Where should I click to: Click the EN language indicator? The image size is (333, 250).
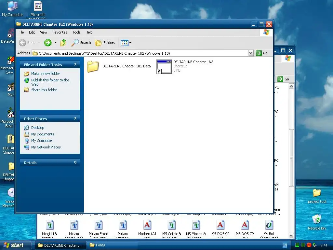[285, 245]
